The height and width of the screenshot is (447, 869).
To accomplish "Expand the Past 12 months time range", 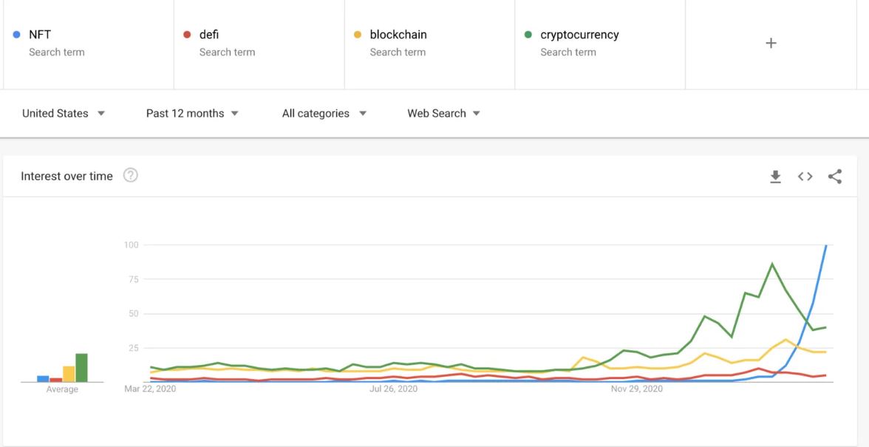I will point(192,114).
